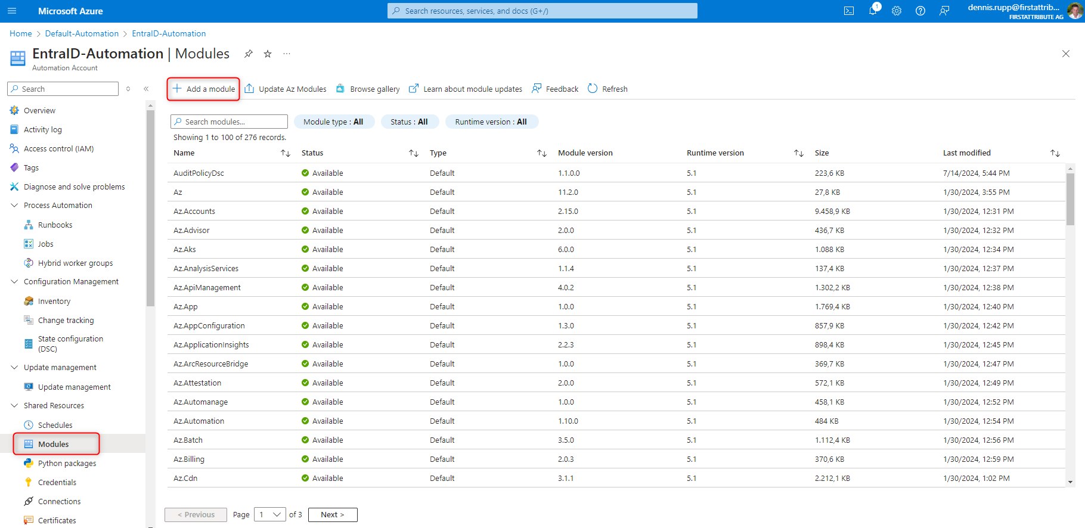Navigate to Home breadcrumb
This screenshot has height=528, width=1085.
pos(21,33)
